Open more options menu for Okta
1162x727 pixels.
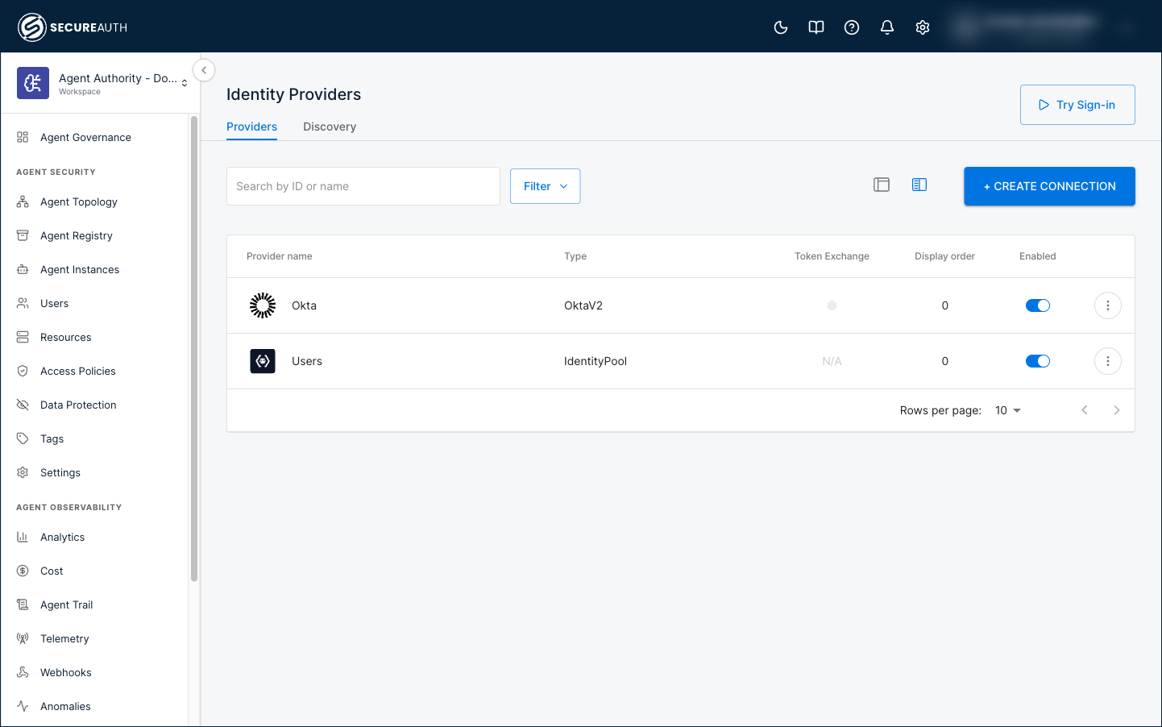point(1108,305)
